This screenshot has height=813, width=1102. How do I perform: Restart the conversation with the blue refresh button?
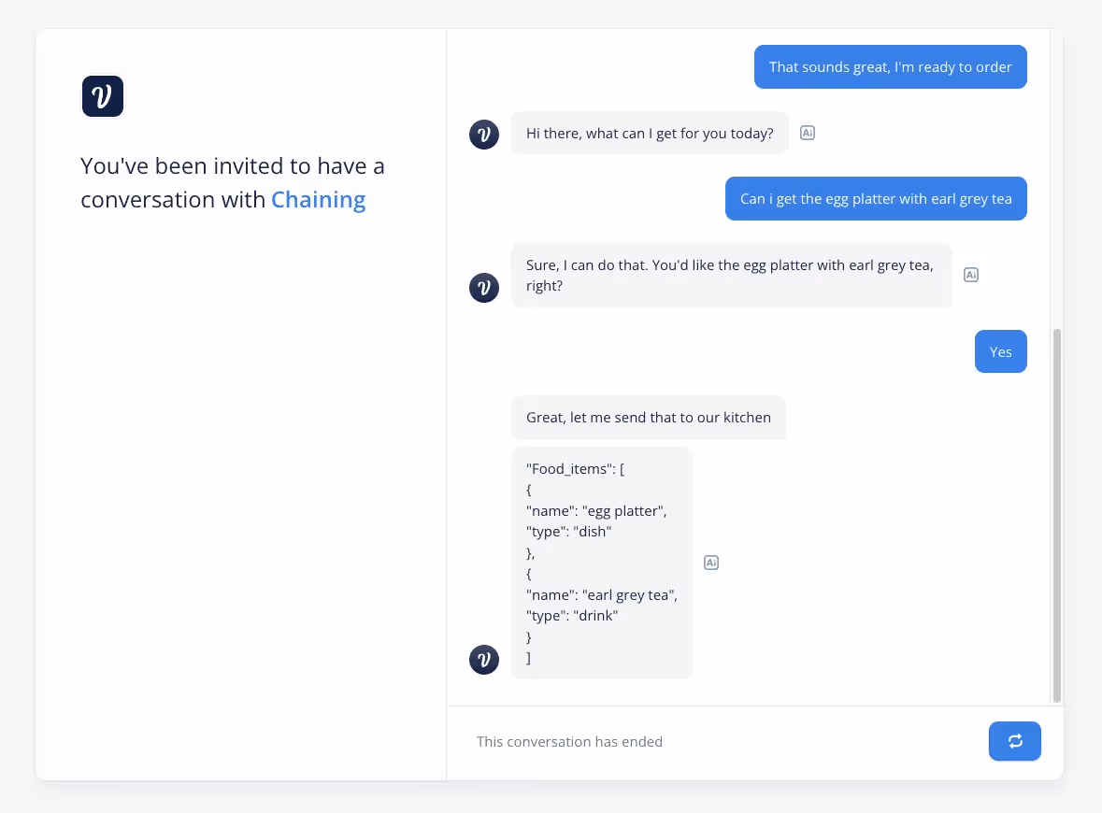tap(1015, 741)
